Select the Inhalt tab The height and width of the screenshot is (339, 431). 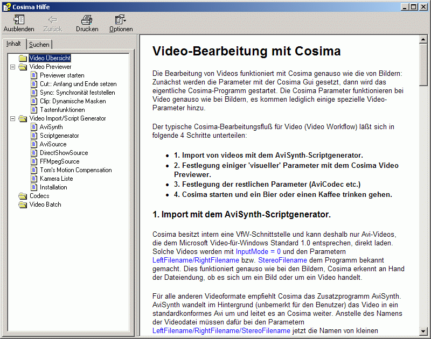pos(14,44)
